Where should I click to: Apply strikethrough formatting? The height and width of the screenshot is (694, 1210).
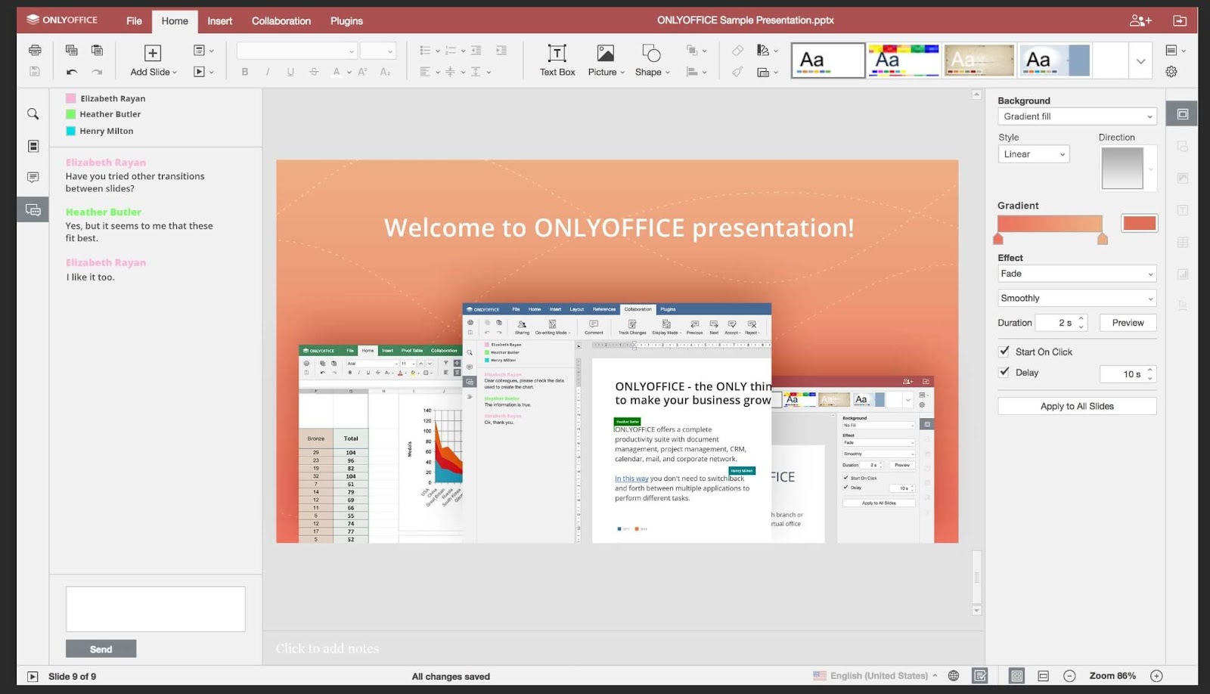314,72
